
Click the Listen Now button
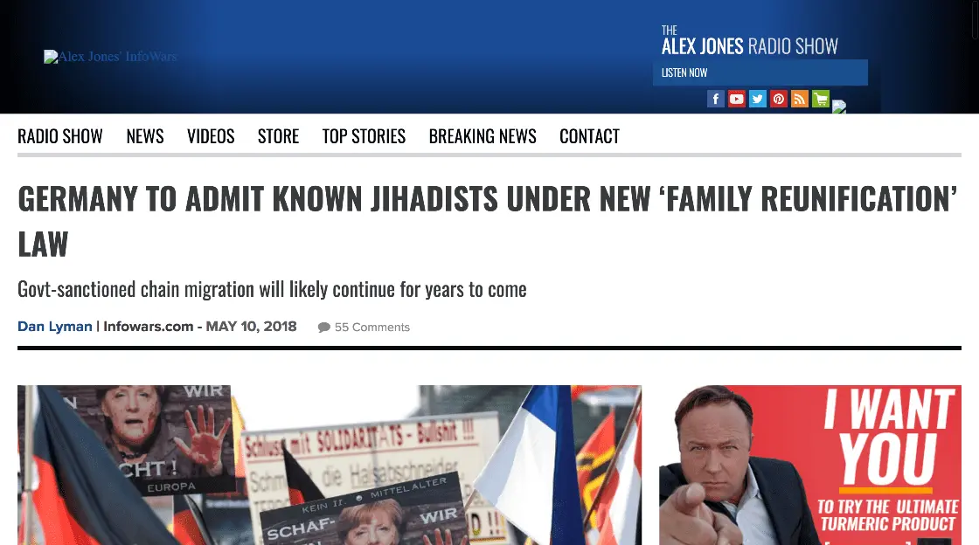click(760, 72)
